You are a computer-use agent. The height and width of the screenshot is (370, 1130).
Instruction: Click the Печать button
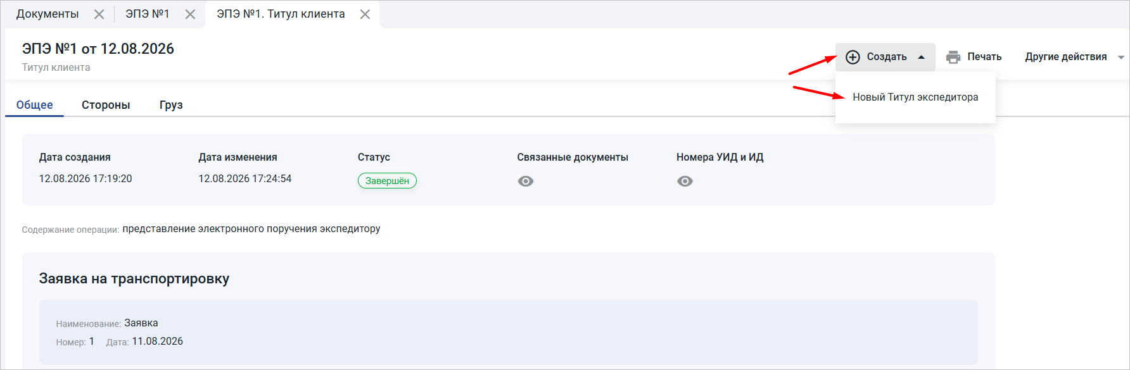[x=974, y=57]
